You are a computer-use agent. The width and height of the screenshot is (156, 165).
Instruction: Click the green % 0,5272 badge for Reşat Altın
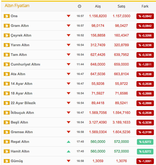click(x=145, y=142)
